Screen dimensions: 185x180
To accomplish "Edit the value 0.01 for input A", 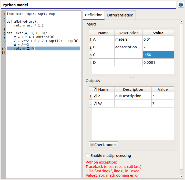I will pos(158,39).
